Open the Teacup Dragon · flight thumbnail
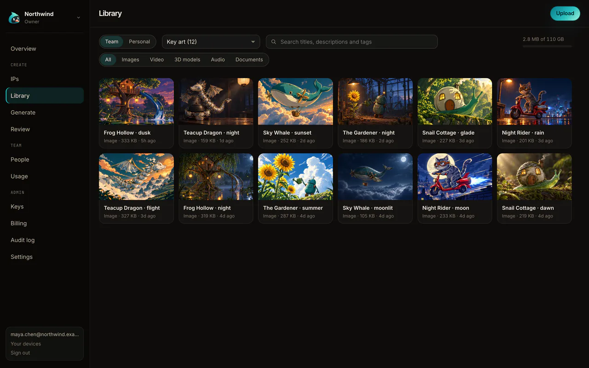The width and height of the screenshot is (589, 368). [136, 177]
